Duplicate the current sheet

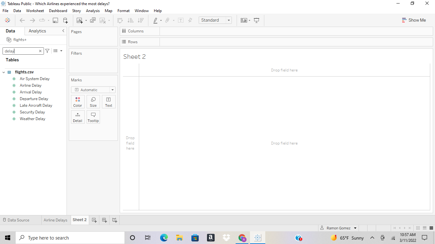93,20
